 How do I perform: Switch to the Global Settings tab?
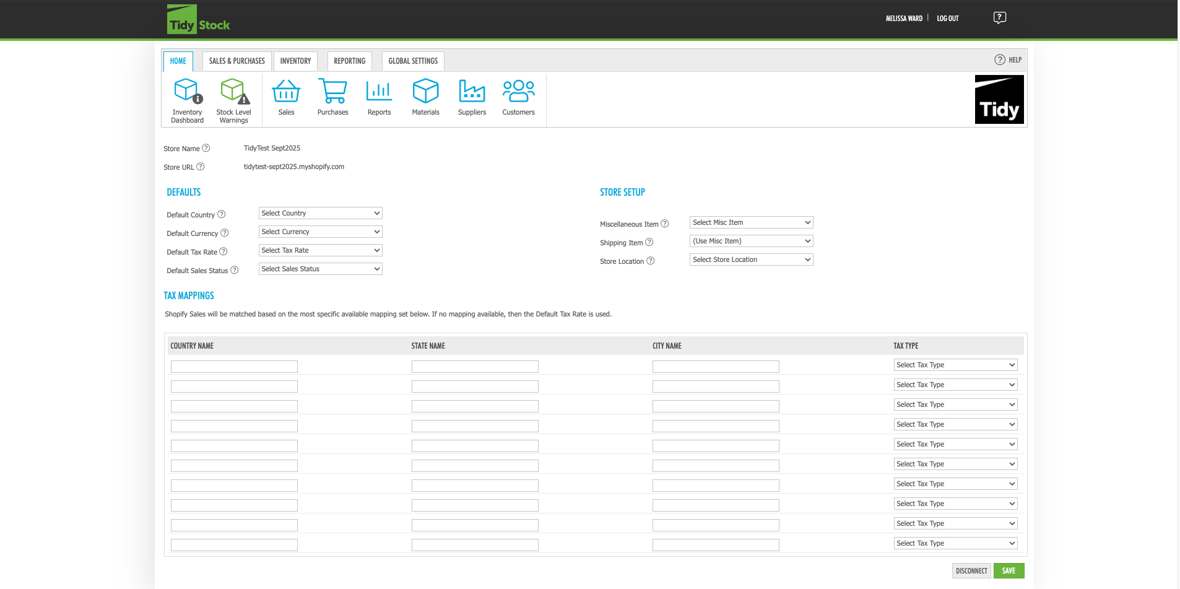click(413, 61)
